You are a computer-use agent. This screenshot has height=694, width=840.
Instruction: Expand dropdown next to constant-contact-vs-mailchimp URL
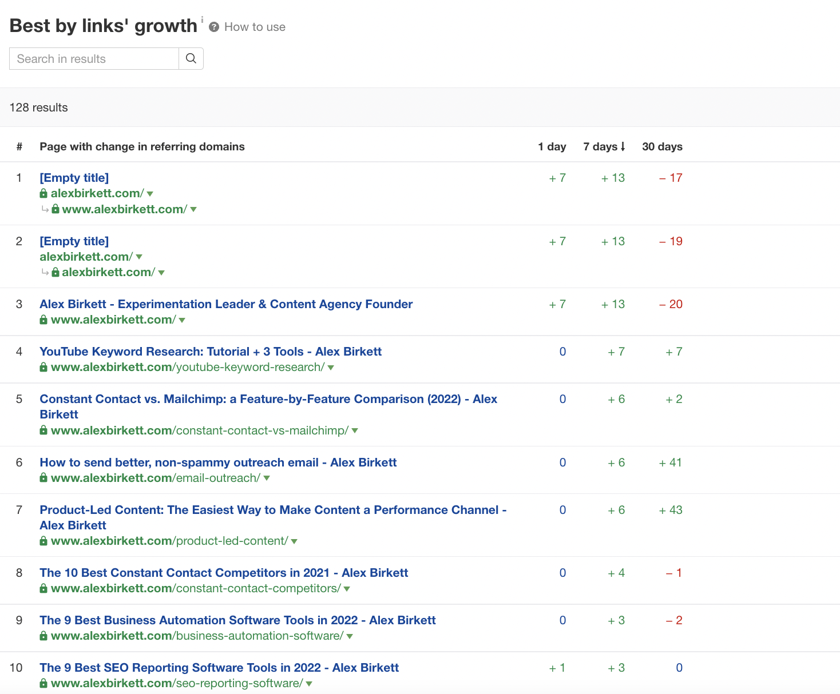(x=355, y=431)
